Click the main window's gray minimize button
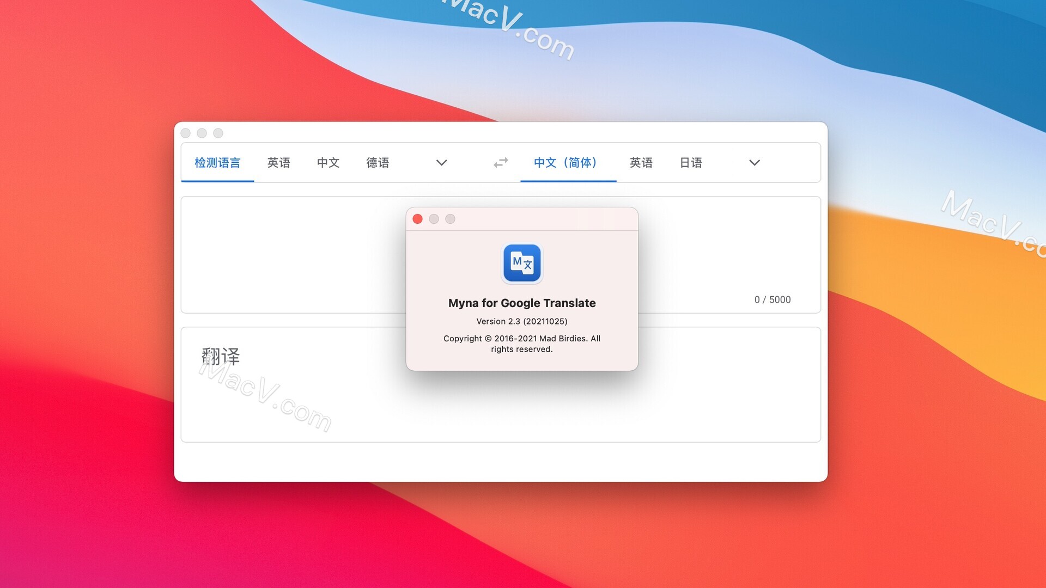This screenshot has width=1046, height=588. 202,133
